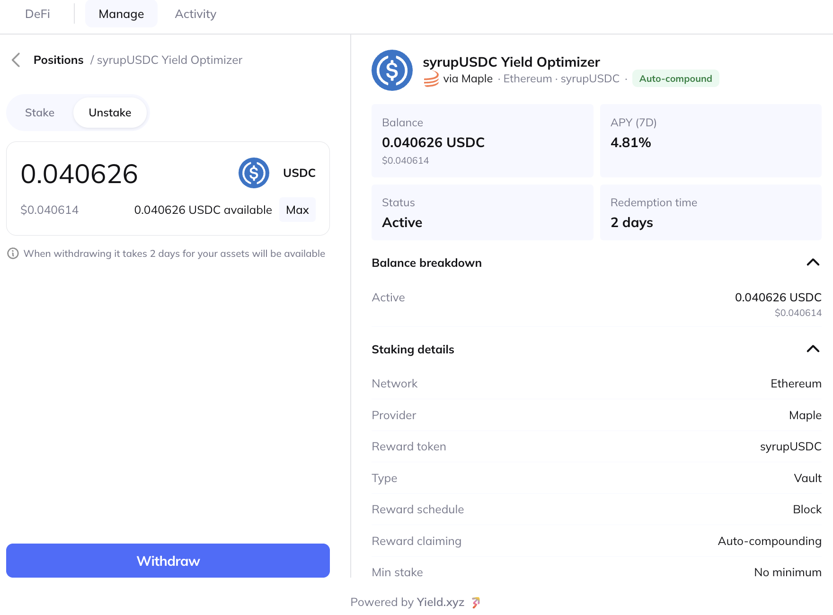This screenshot has width=833, height=615.
Task: Collapse the Staking details section
Action: (x=813, y=349)
